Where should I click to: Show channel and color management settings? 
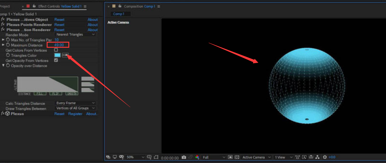(x=197, y=157)
